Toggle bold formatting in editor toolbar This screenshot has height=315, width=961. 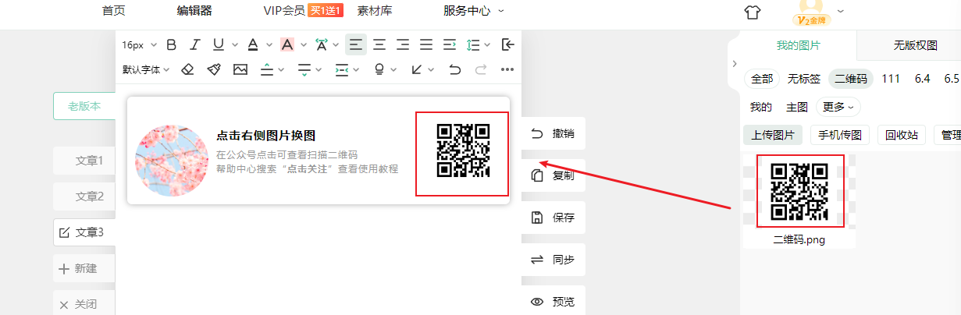[x=172, y=44]
